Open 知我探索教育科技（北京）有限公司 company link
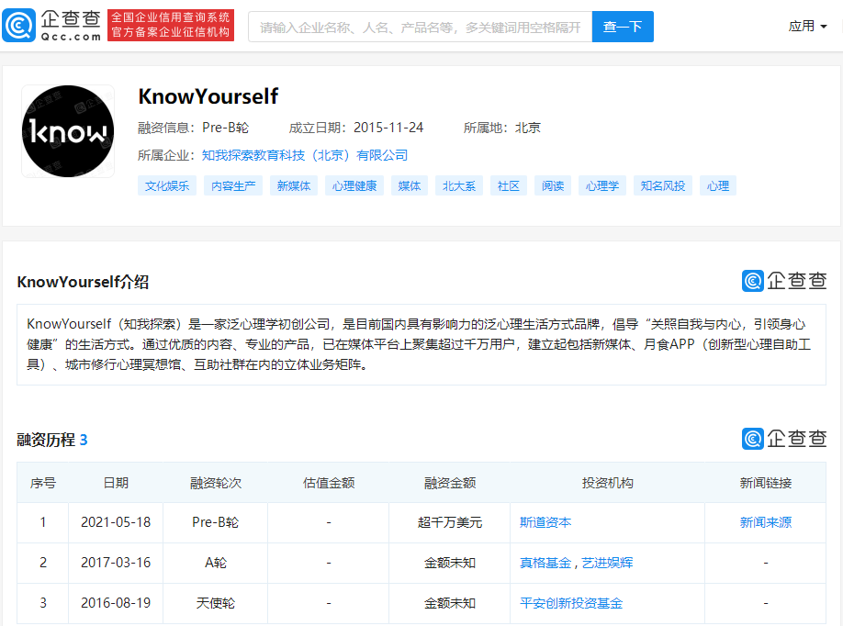The height and width of the screenshot is (626, 843). pos(305,155)
